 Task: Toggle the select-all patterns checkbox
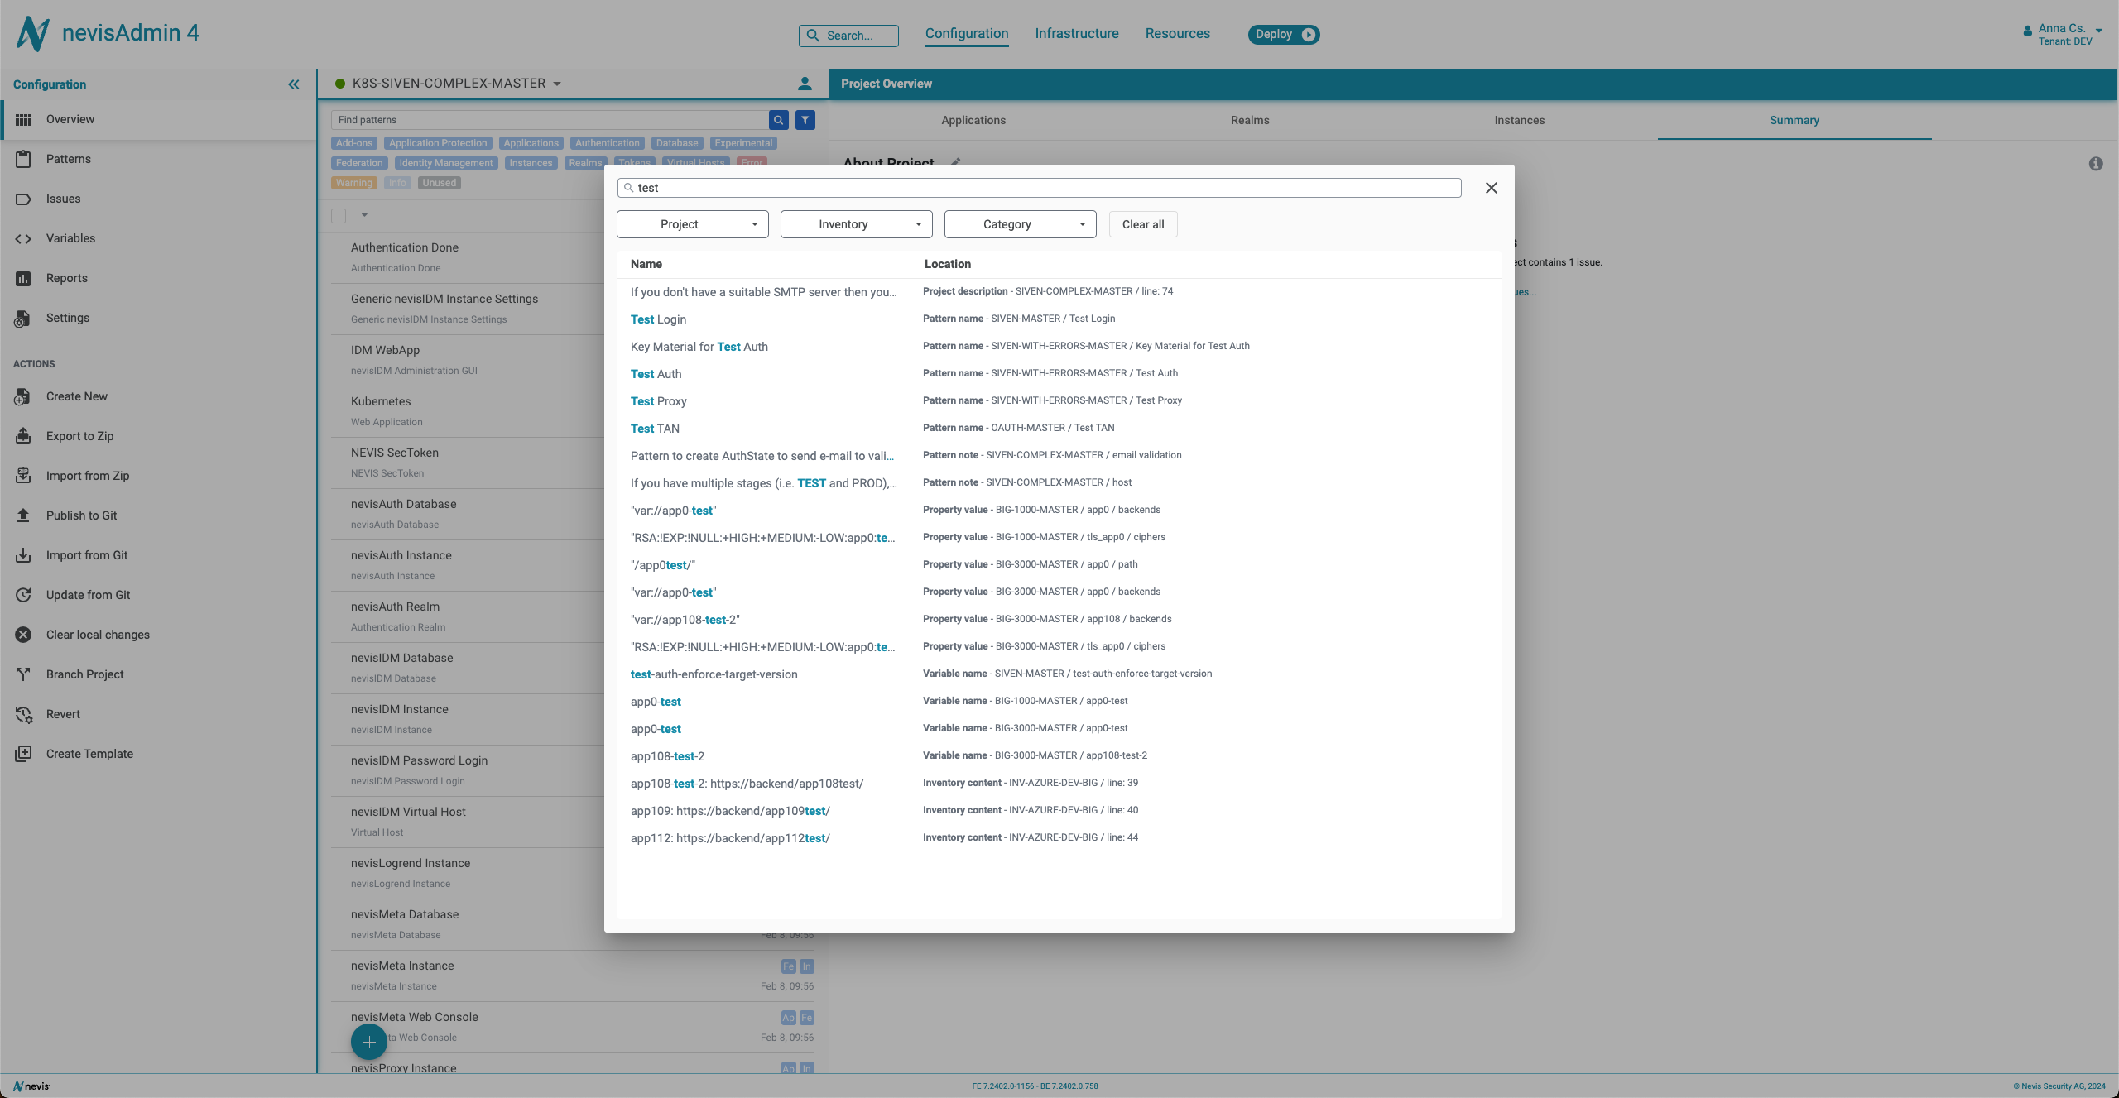tap(339, 216)
